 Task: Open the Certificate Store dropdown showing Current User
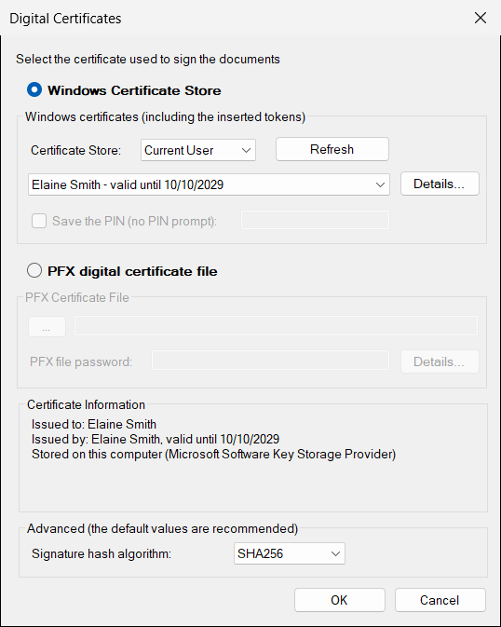(x=198, y=150)
